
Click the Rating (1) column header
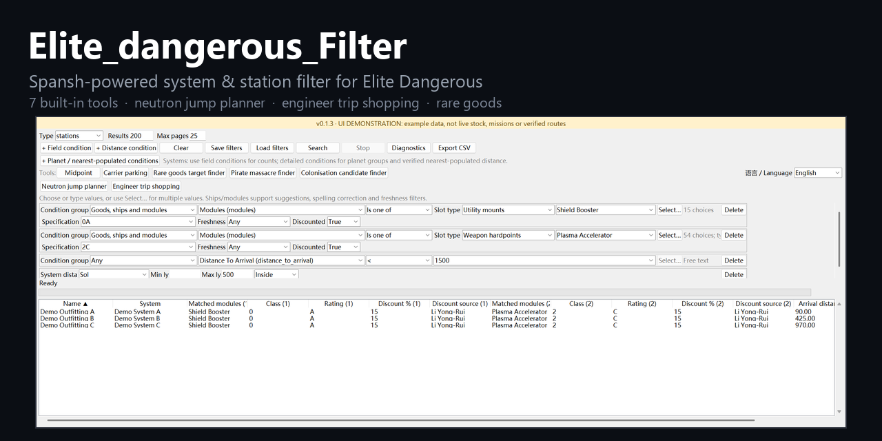pyautogui.click(x=338, y=303)
